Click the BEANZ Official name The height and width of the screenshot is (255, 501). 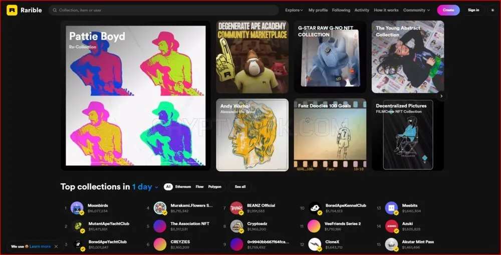click(x=261, y=205)
